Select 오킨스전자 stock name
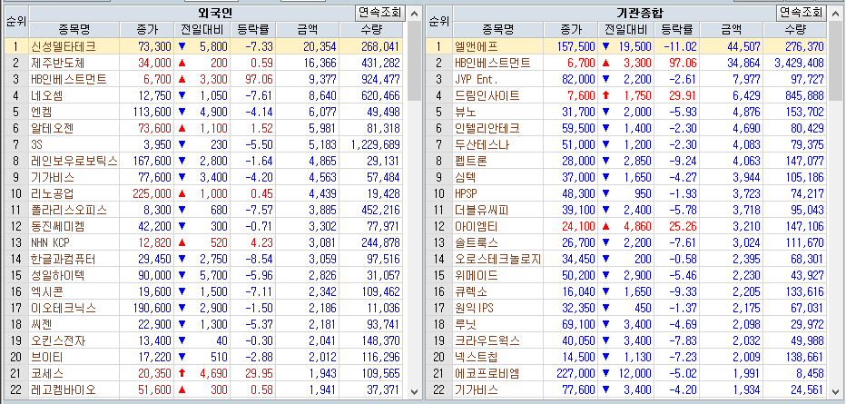The height and width of the screenshot is (404, 846). (58, 340)
